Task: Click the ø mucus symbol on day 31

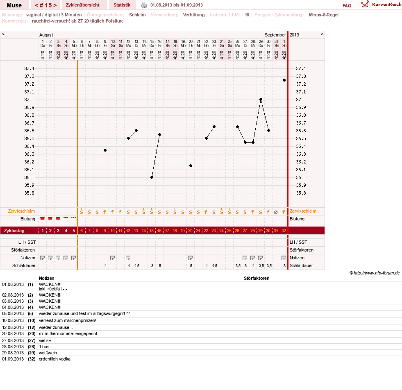Action: click(276, 212)
